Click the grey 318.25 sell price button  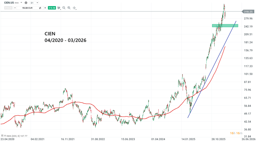coord(8,8)
